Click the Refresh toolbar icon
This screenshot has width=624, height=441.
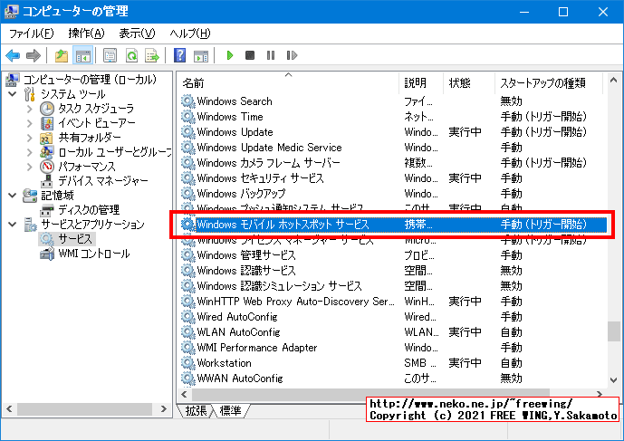click(x=131, y=55)
